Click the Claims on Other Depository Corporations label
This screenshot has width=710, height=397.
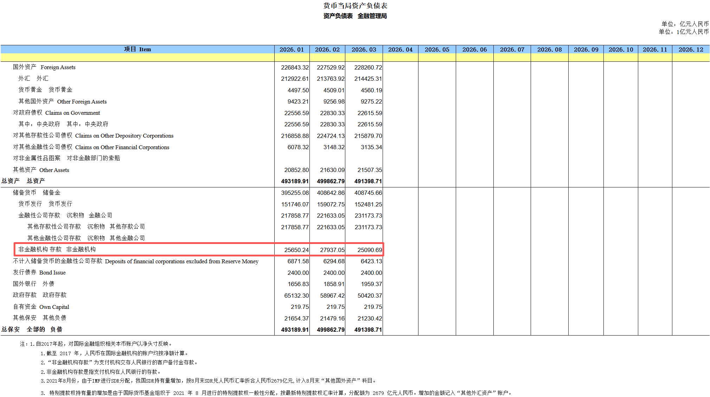click(x=93, y=135)
